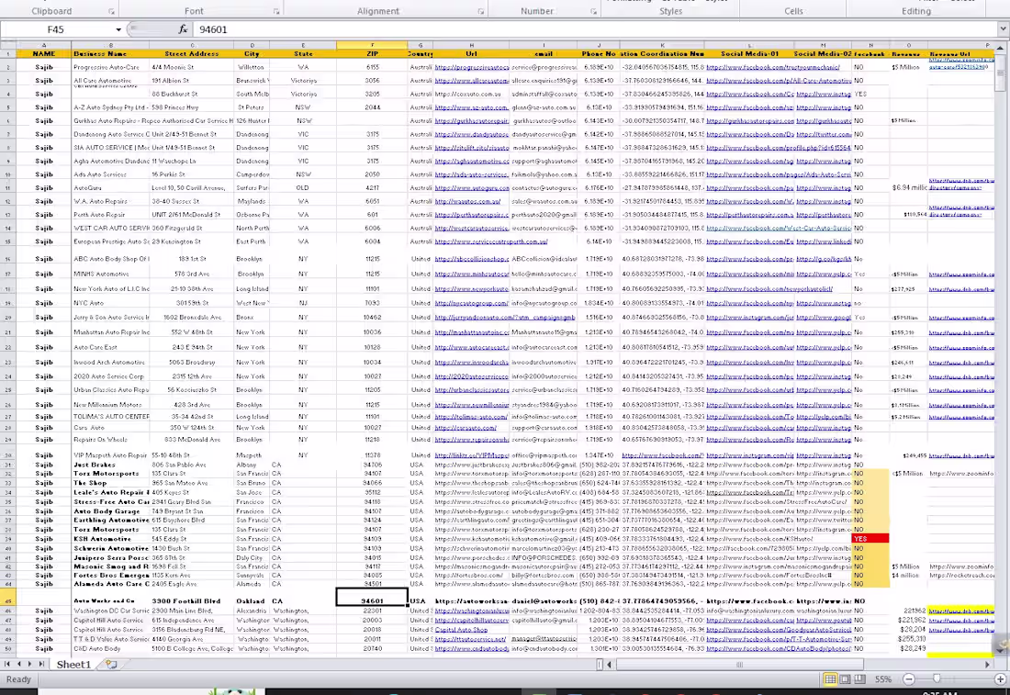Select 'Alameda Auto Care' business cell
The height and width of the screenshot is (695, 1010).
(110, 584)
